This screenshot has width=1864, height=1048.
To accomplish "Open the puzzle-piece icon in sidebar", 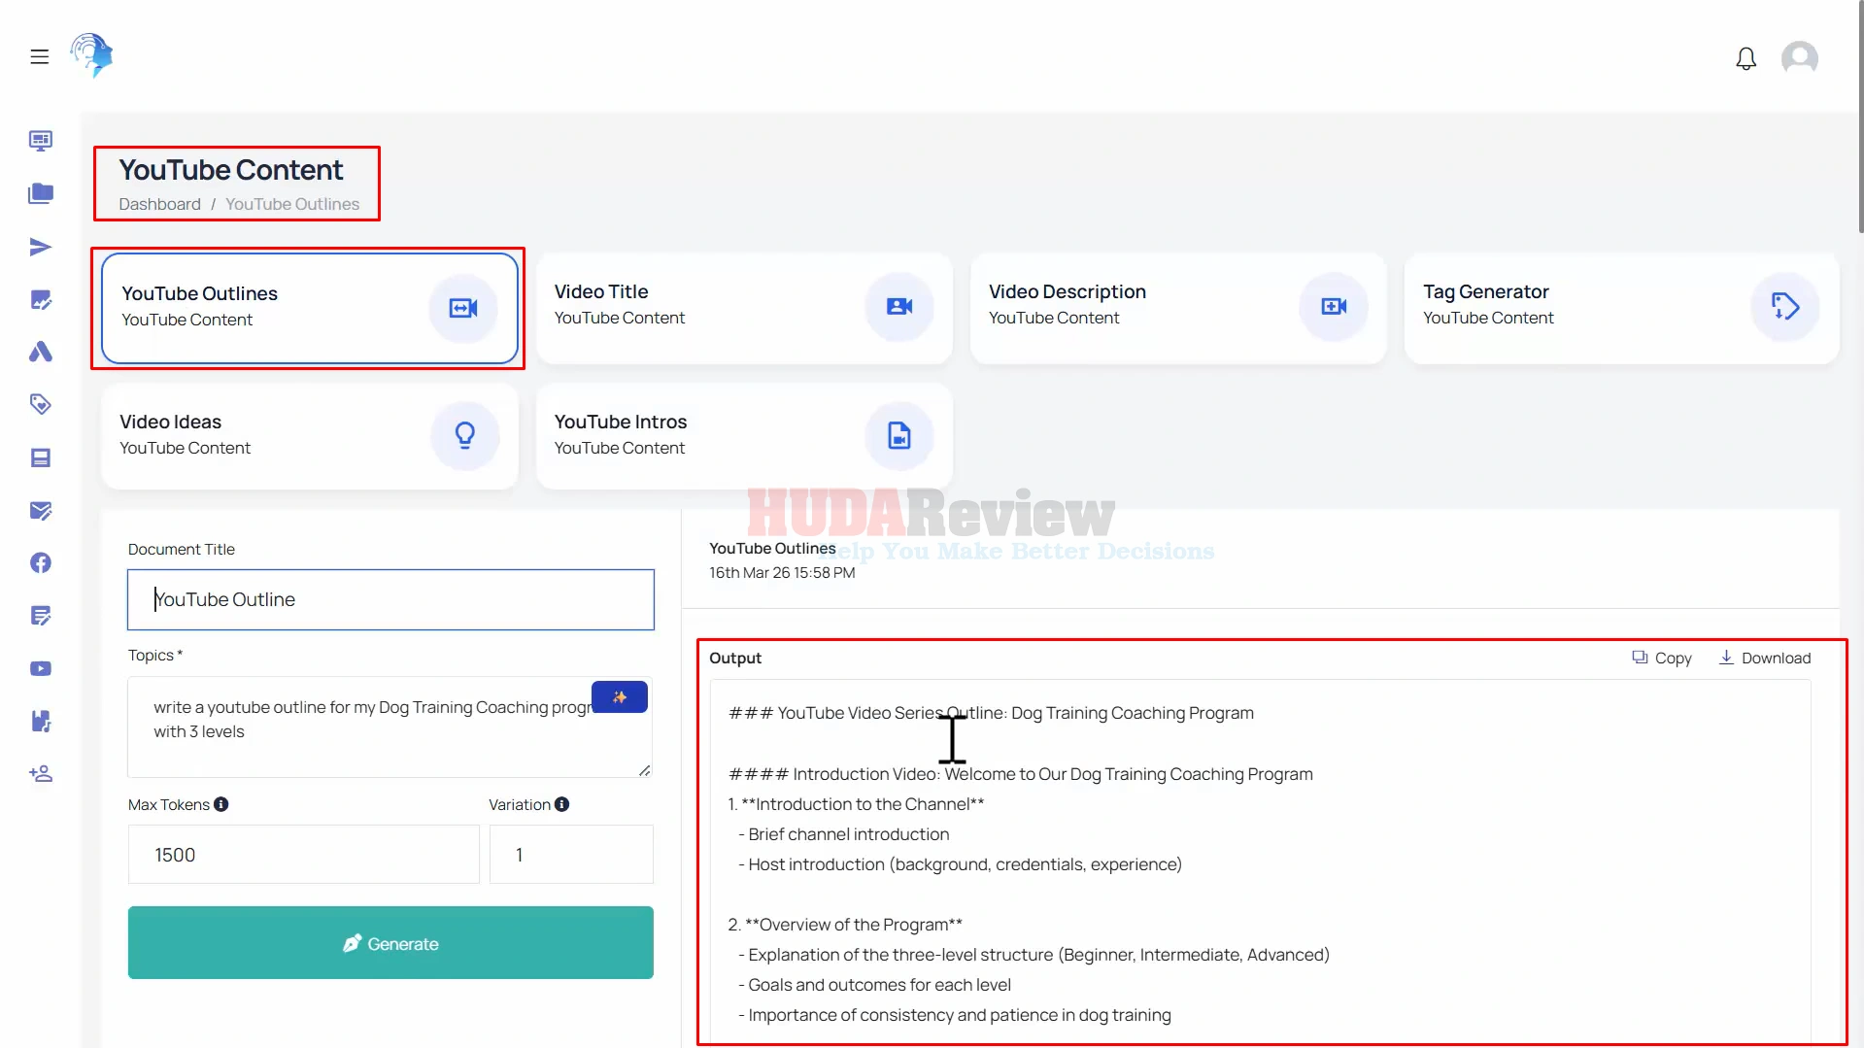I will tap(40, 721).
